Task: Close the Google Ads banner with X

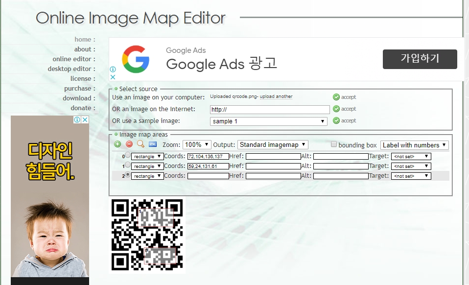Action: pos(113,77)
